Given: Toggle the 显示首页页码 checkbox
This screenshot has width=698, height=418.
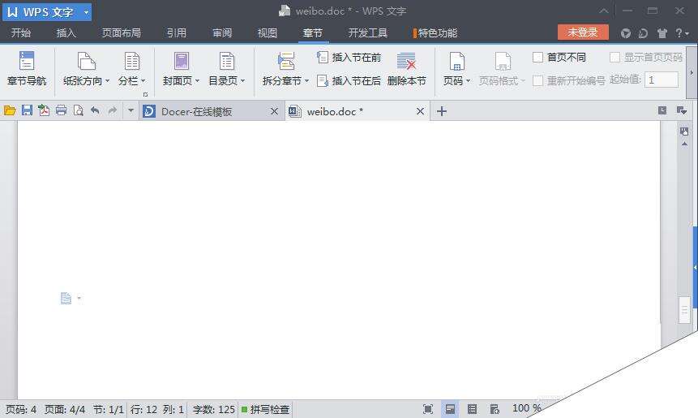Looking at the screenshot, I should [614, 57].
